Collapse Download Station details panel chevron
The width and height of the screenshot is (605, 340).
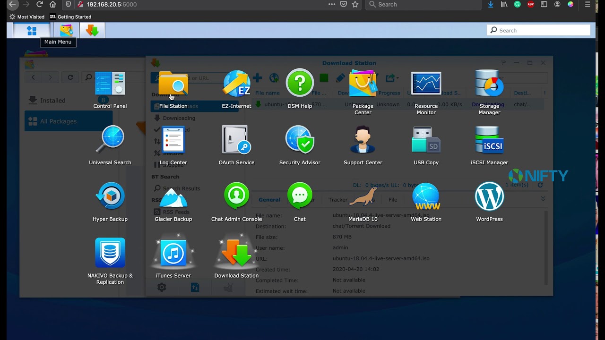(543, 199)
